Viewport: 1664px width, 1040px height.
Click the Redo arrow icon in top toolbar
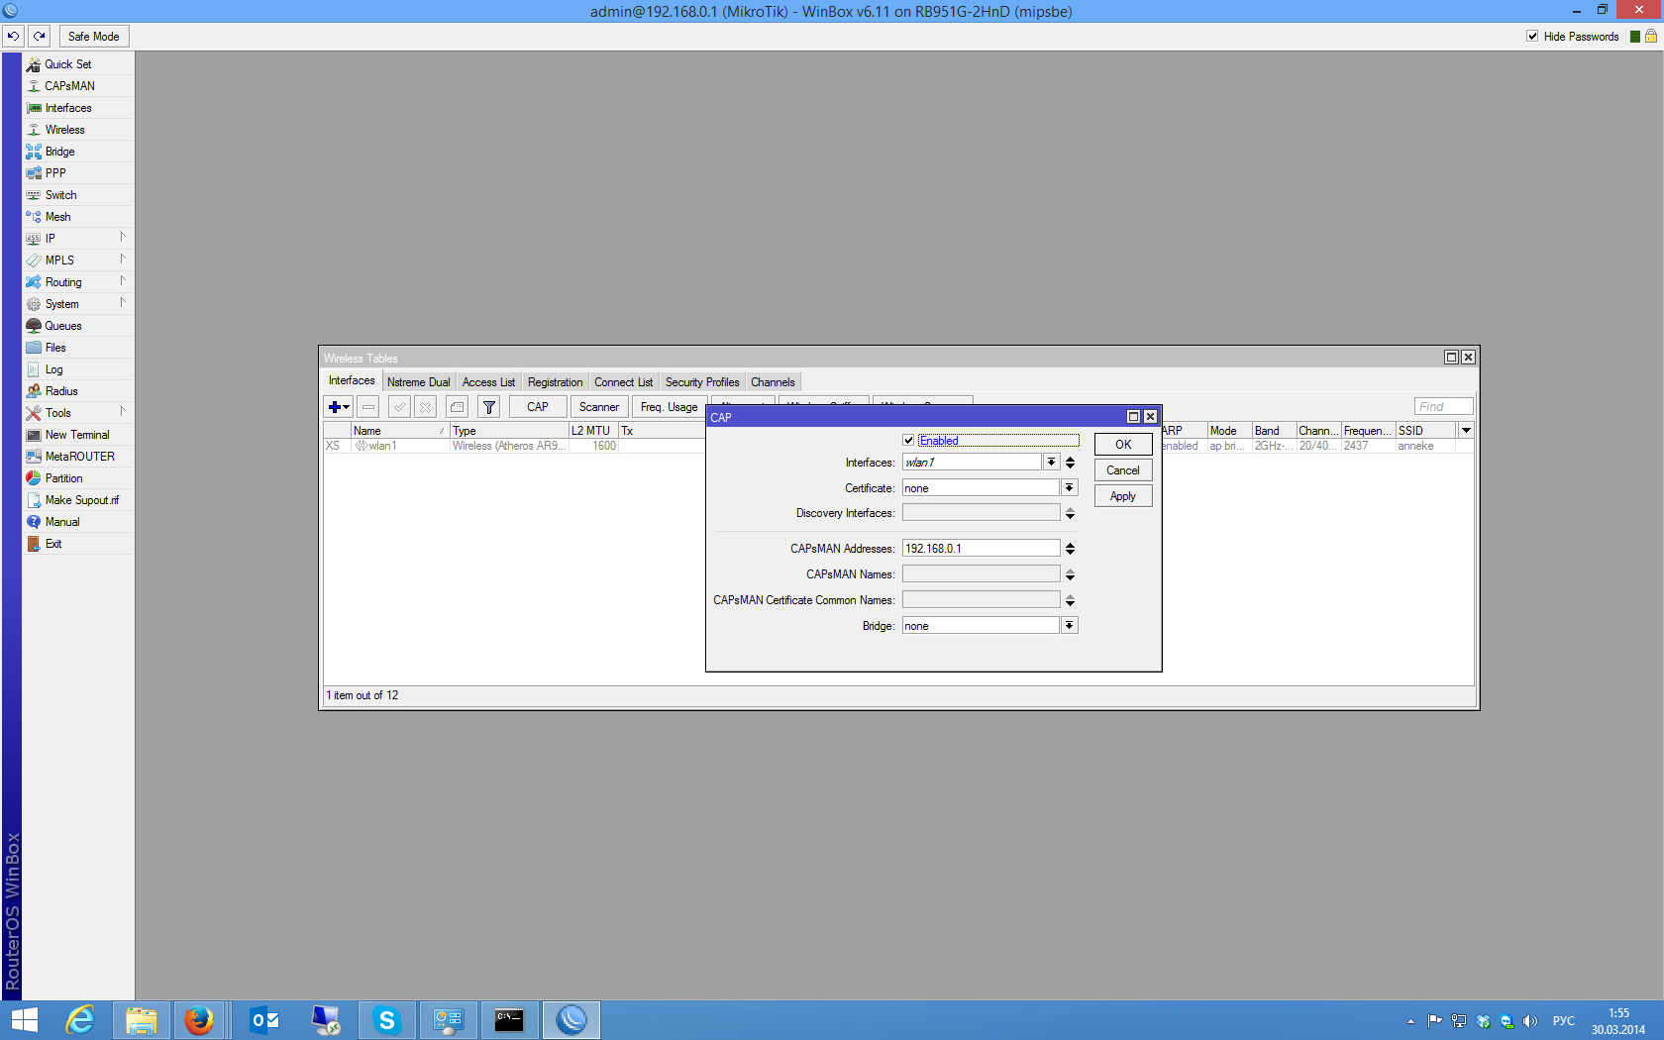40,37
